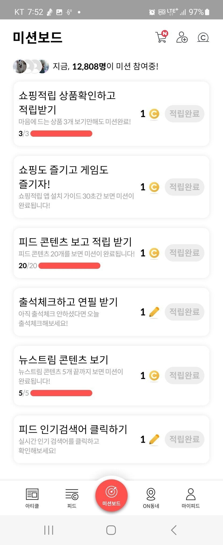The image size is (223, 545).
Task: Tap the gold coin on 쇼핑적립 상품확인하고 mission
Action: click(154, 114)
